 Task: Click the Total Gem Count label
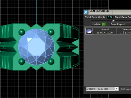pos(123,17)
